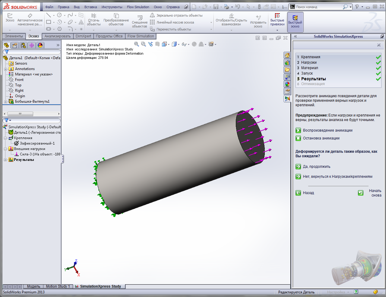Switch to the Элементы ribbon tab

tap(14, 36)
